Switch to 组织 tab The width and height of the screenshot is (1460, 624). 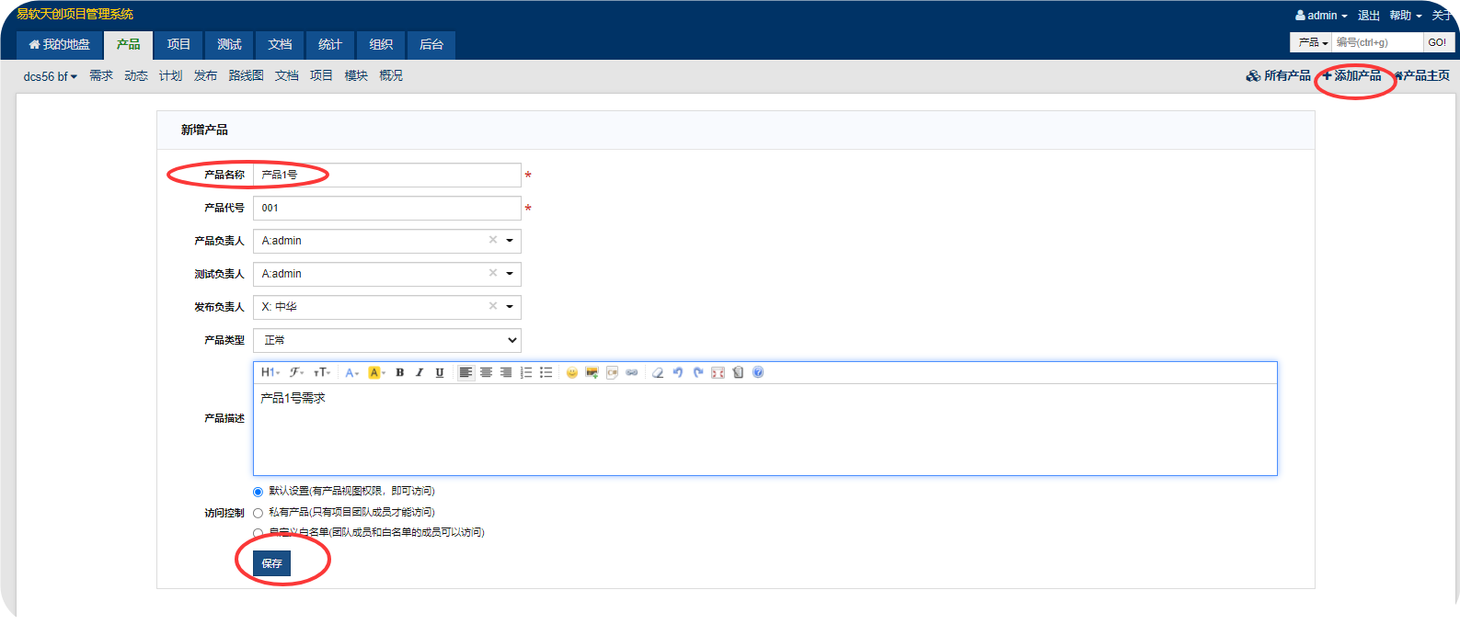(381, 44)
